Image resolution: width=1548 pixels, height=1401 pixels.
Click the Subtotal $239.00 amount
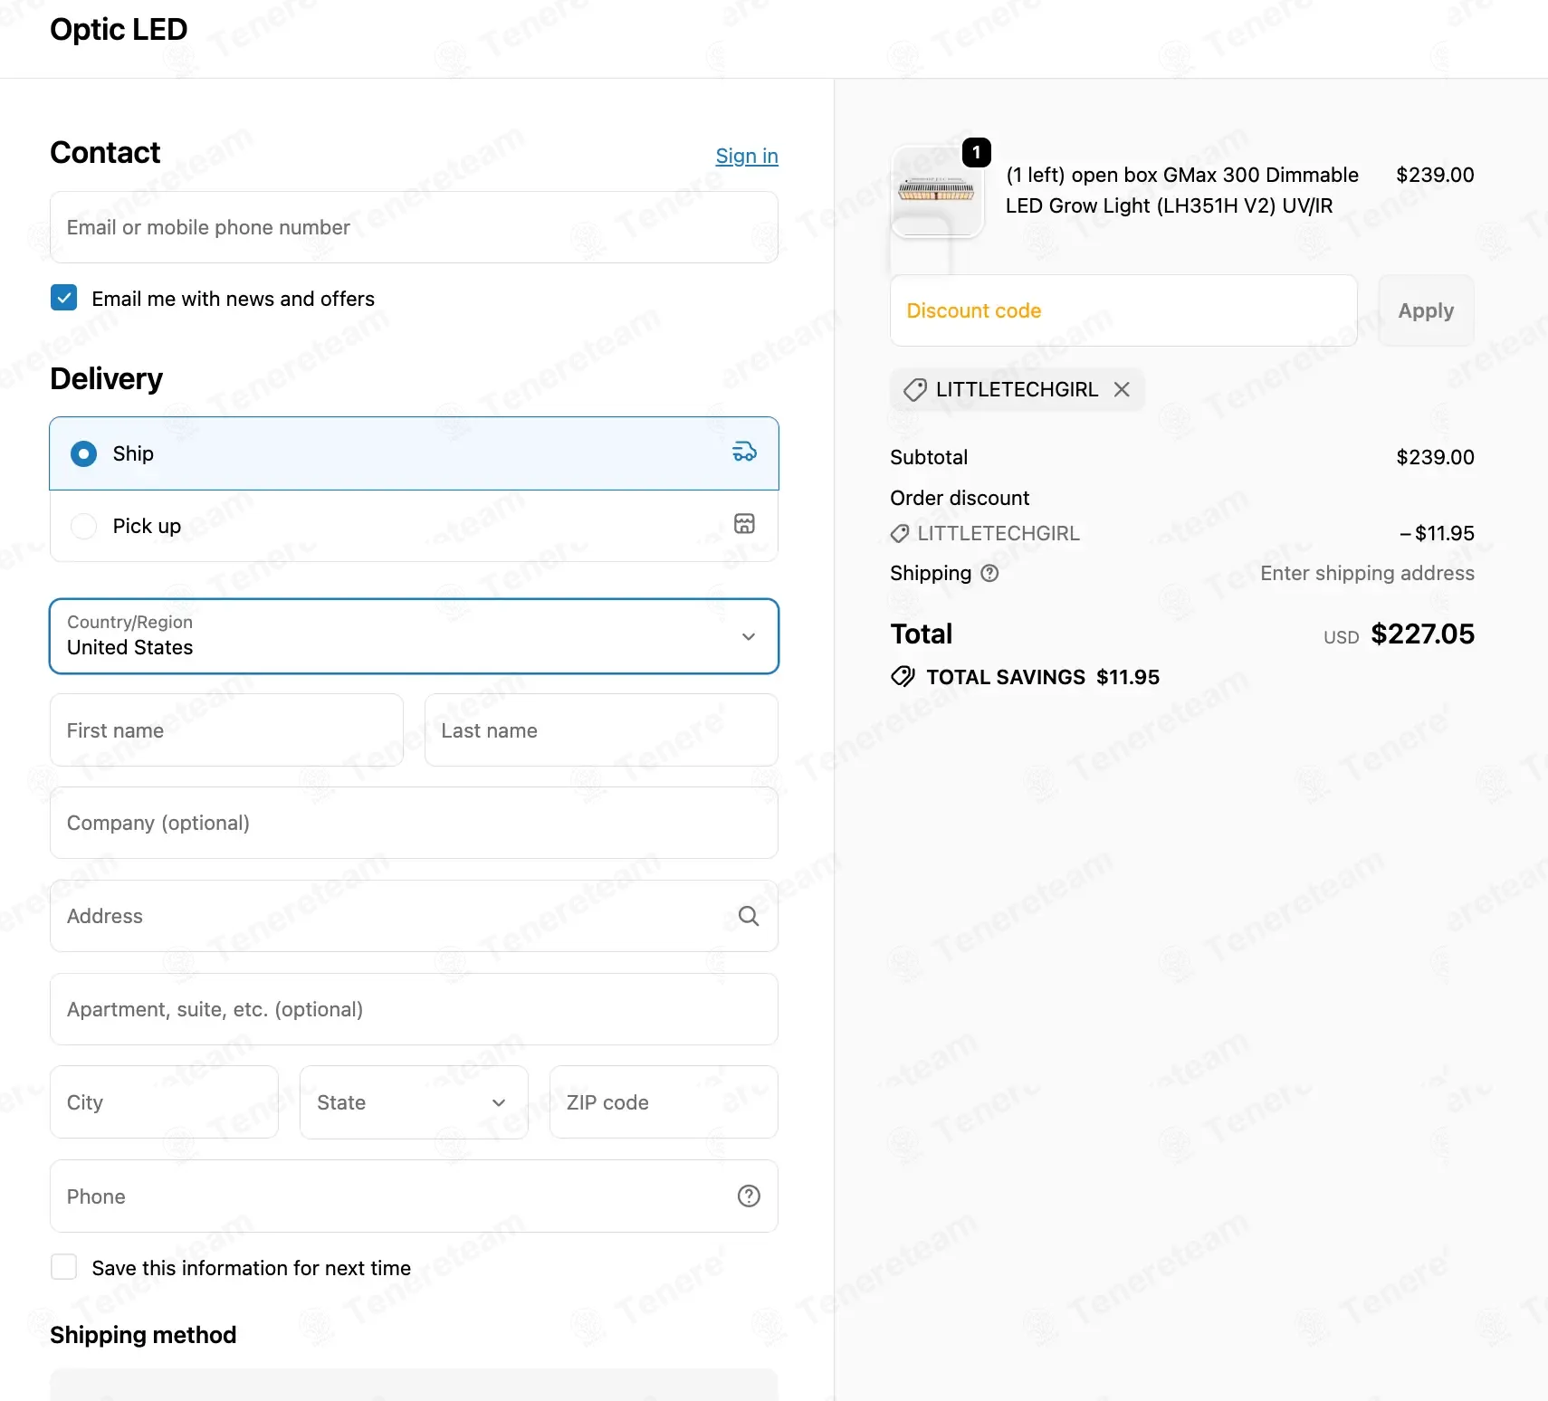[x=1435, y=457]
